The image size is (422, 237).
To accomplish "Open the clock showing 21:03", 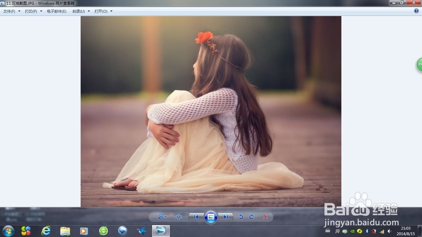I will (x=406, y=231).
